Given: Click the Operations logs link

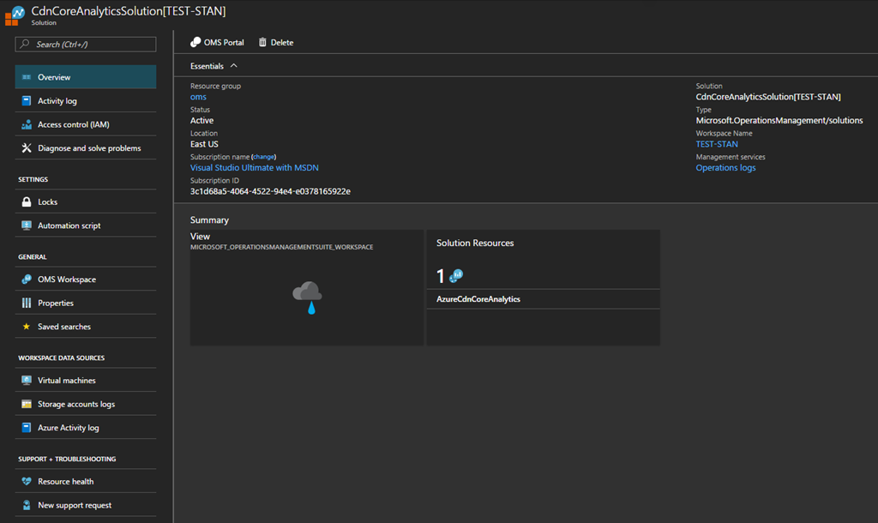Looking at the screenshot, I should pyautogui.click(x=725, y=168).
